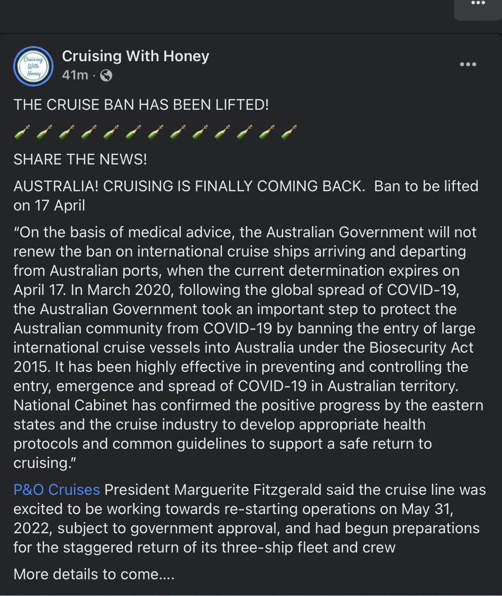Open the post options three-dot menu
This screenshot has height=596, width=502.
[x=468, y=64]
